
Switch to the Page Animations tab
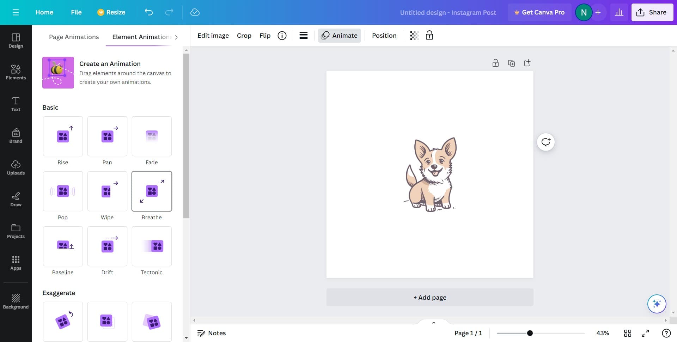tap(74, 37)
